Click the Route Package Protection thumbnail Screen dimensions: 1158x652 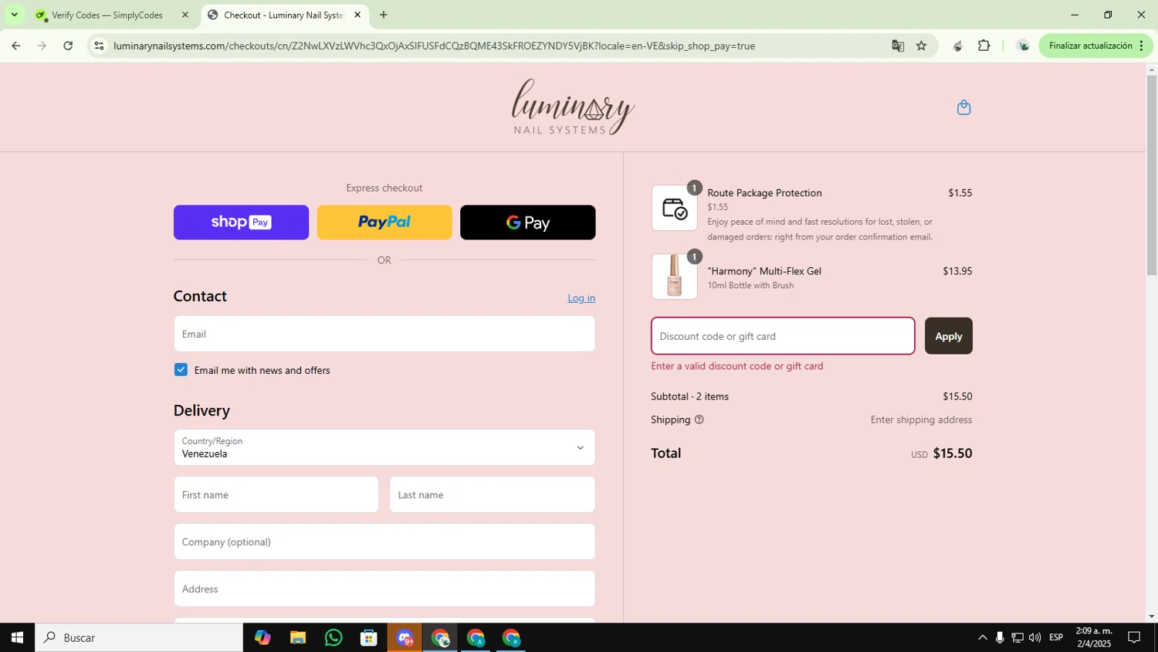[x=675, y=208]
